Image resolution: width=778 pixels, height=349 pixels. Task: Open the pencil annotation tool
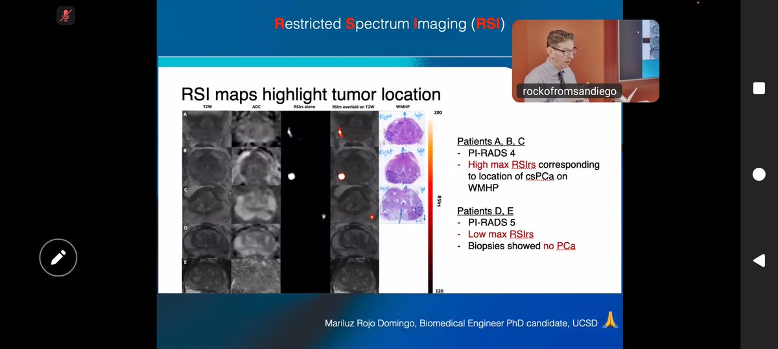tap(58, 258)
